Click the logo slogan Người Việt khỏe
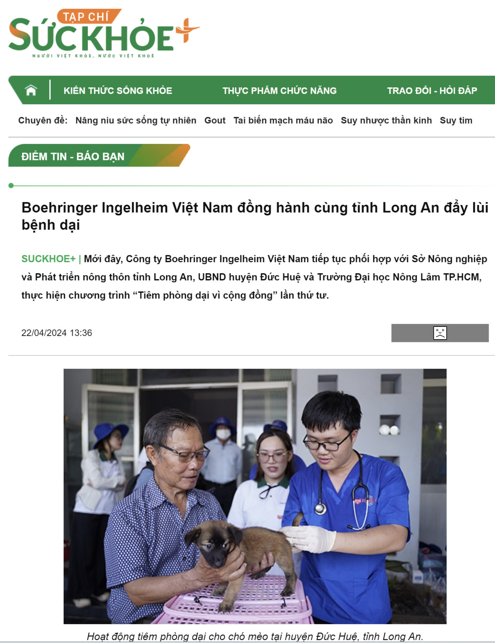 pos(93,56)
